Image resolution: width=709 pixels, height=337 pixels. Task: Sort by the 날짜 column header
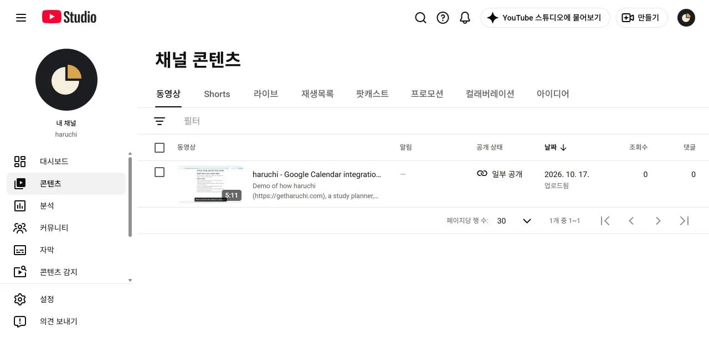(x=555, y=148)
